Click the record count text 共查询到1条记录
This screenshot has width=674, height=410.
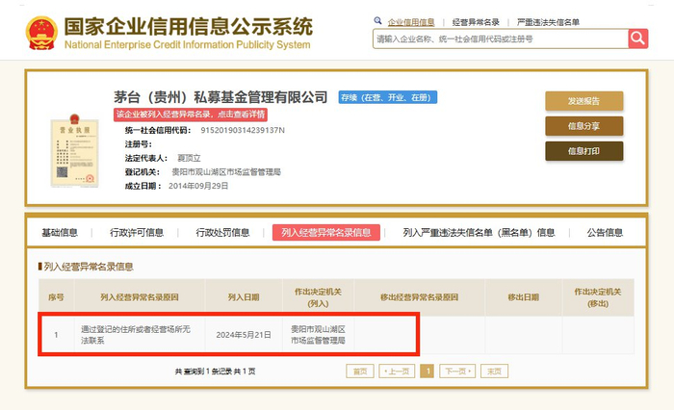(x=204, y=372)
